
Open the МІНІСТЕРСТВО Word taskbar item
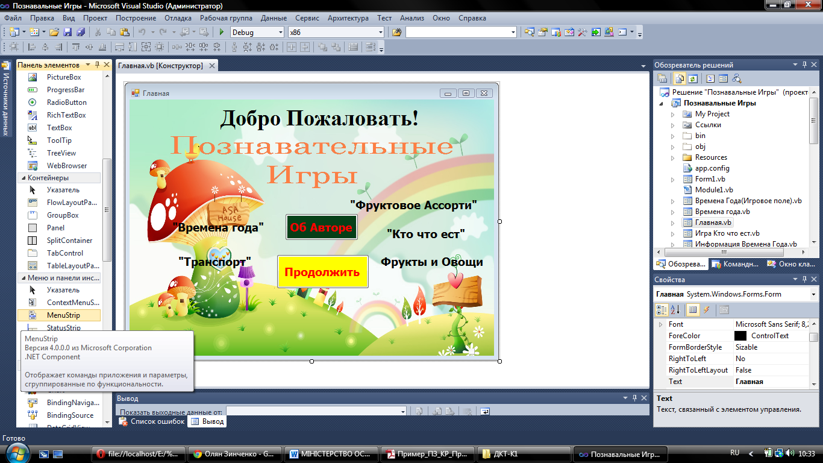[x=333, y=454]
